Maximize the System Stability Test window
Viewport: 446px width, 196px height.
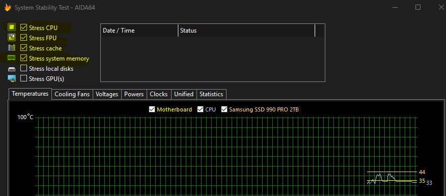(418, 7)
